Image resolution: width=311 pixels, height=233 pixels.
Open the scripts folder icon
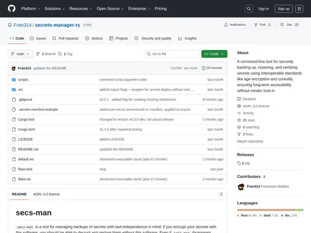[x=14, y=80]
